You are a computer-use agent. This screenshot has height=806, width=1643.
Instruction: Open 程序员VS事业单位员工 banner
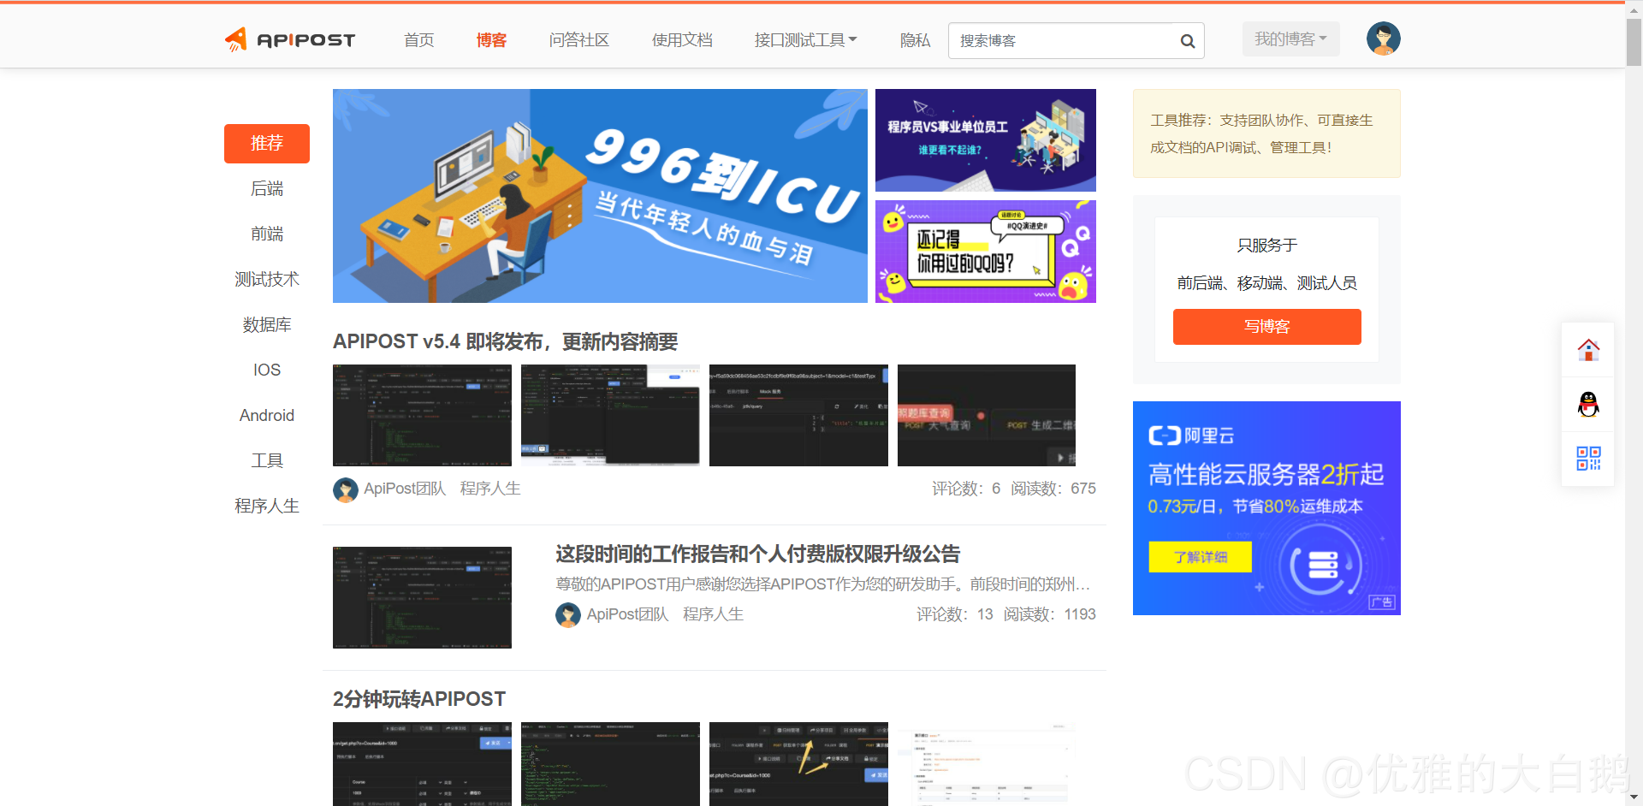tap(986, 140)
